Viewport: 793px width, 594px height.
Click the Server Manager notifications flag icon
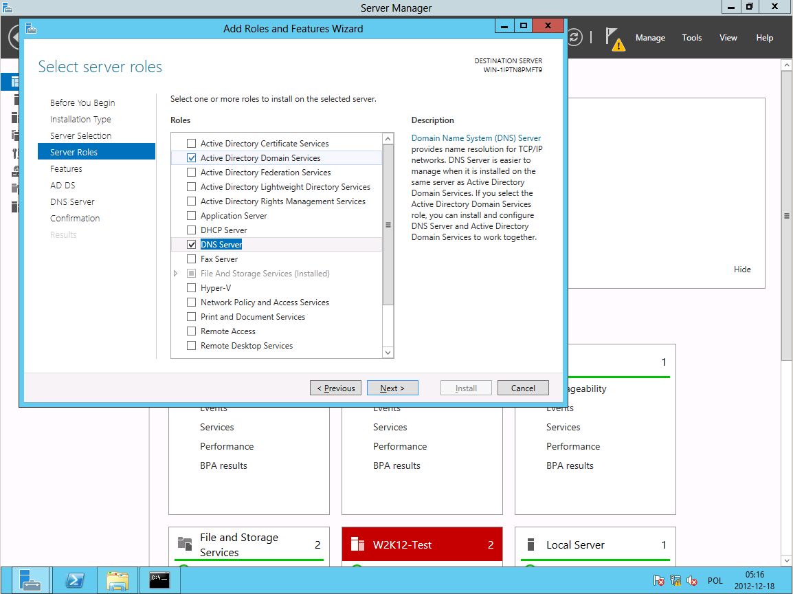(x=614, y=39)
